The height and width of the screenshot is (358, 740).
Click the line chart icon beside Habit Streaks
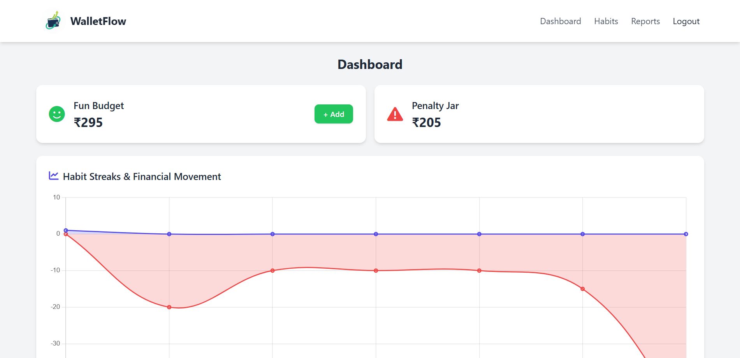[x=54, y=176]
